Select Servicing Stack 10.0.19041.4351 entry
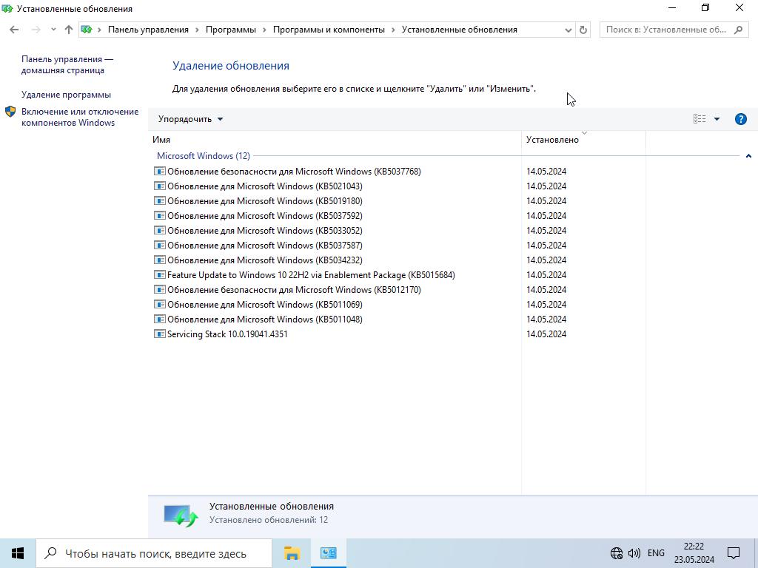758x568 pixels. [227, 334]
